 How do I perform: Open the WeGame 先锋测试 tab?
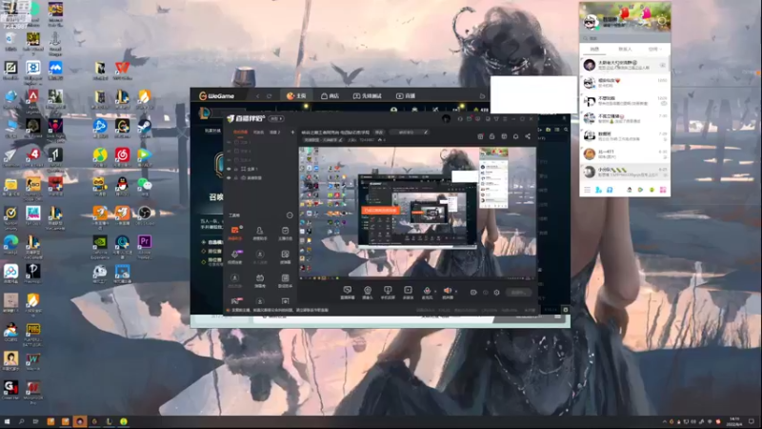click(368, 96)
